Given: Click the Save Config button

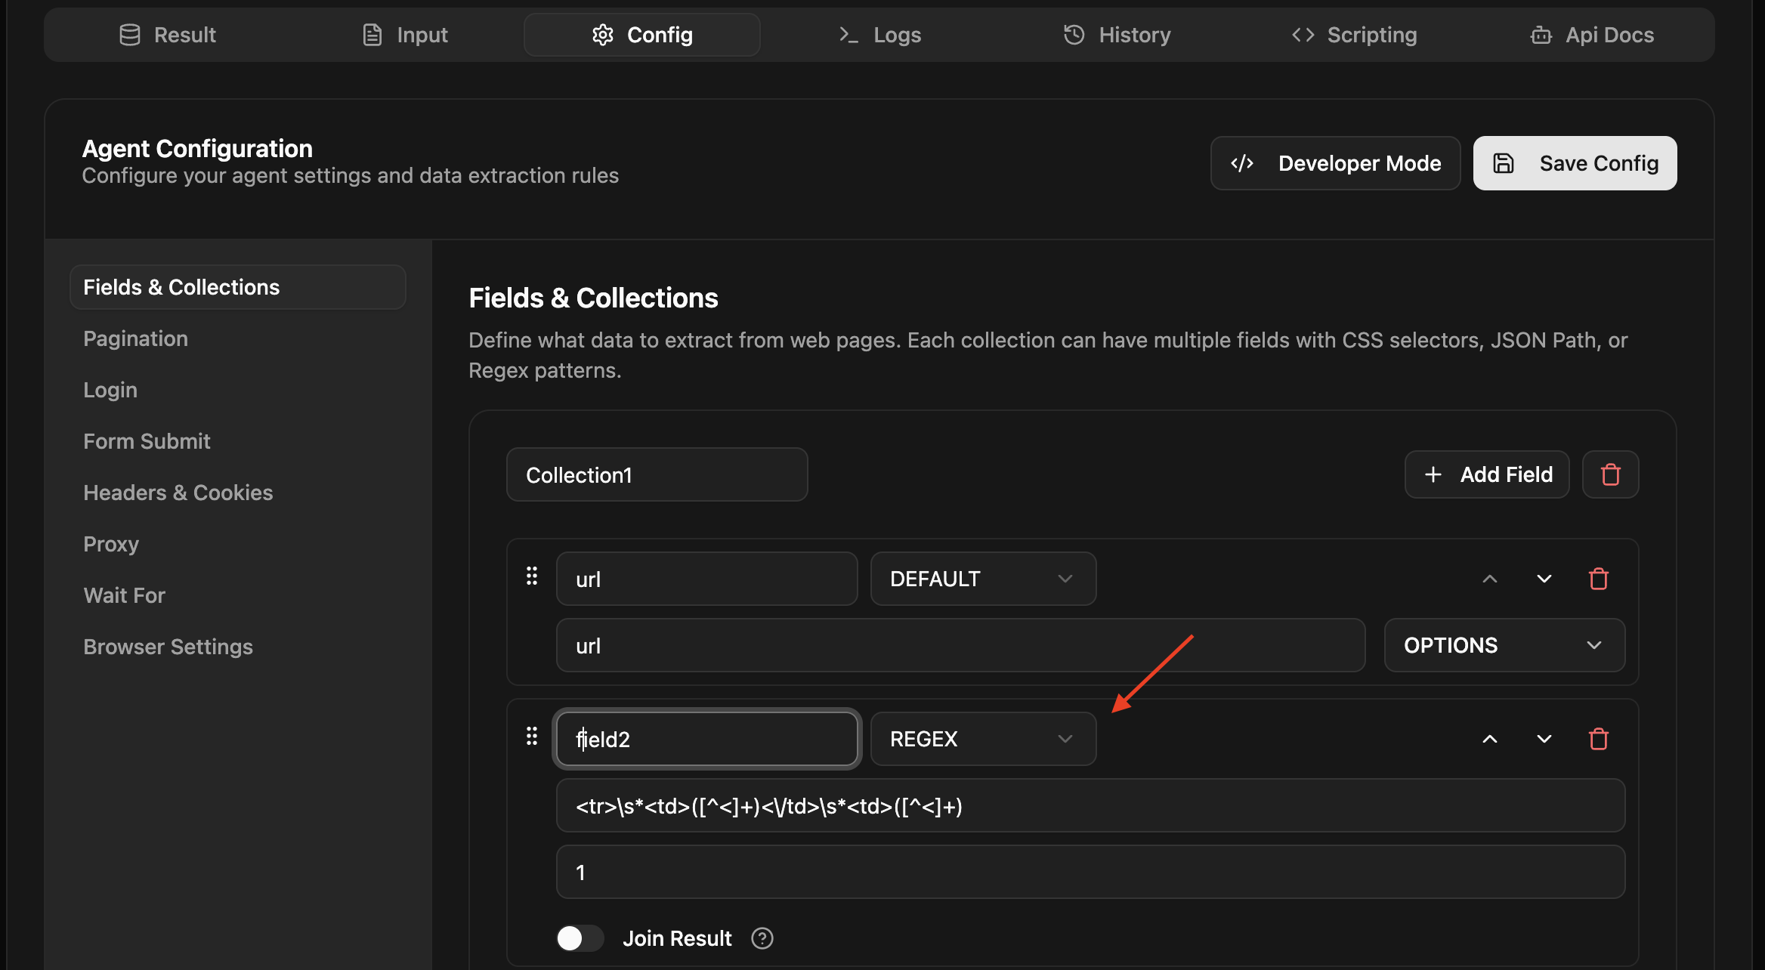Looking at the screenshot, I should [1575, 163].
